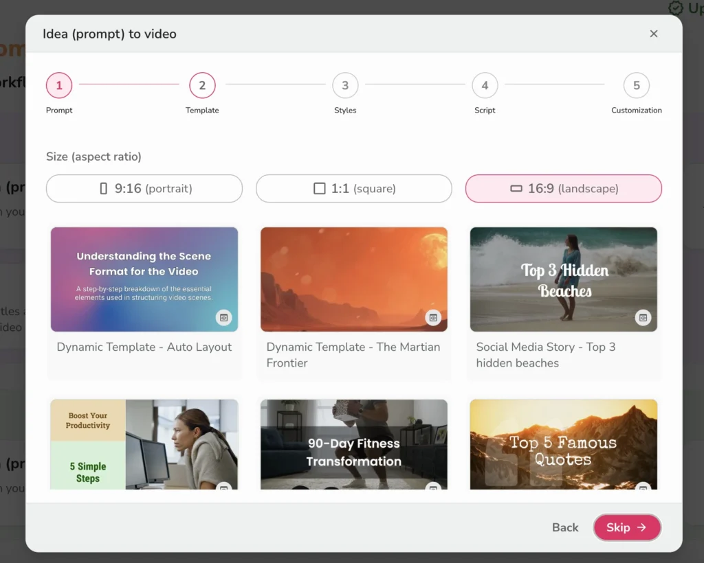Choose the 90-Day Fitness Transformation template
The height and width of the screenshot is (563, 704).
[354, 445]
